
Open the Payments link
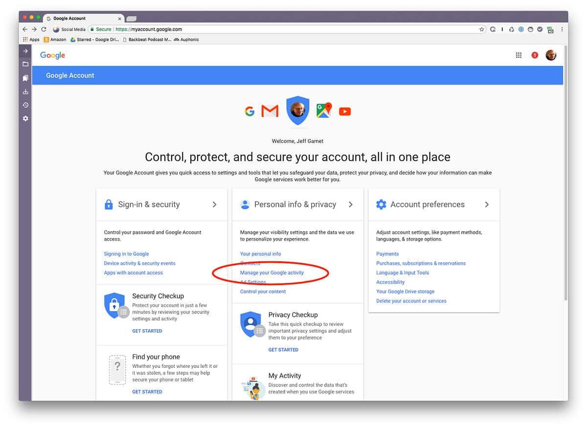point(387,254)
